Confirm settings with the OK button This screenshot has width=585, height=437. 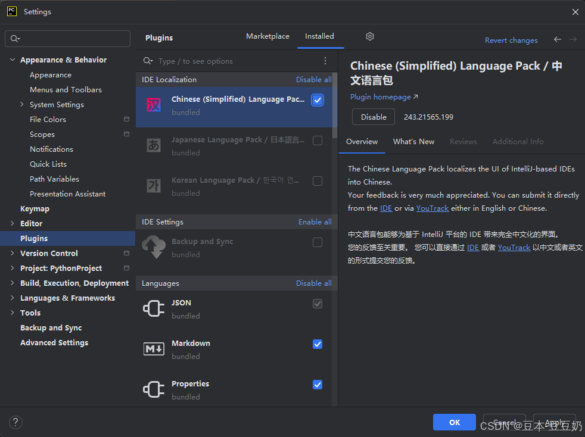(x=455, y=422)
